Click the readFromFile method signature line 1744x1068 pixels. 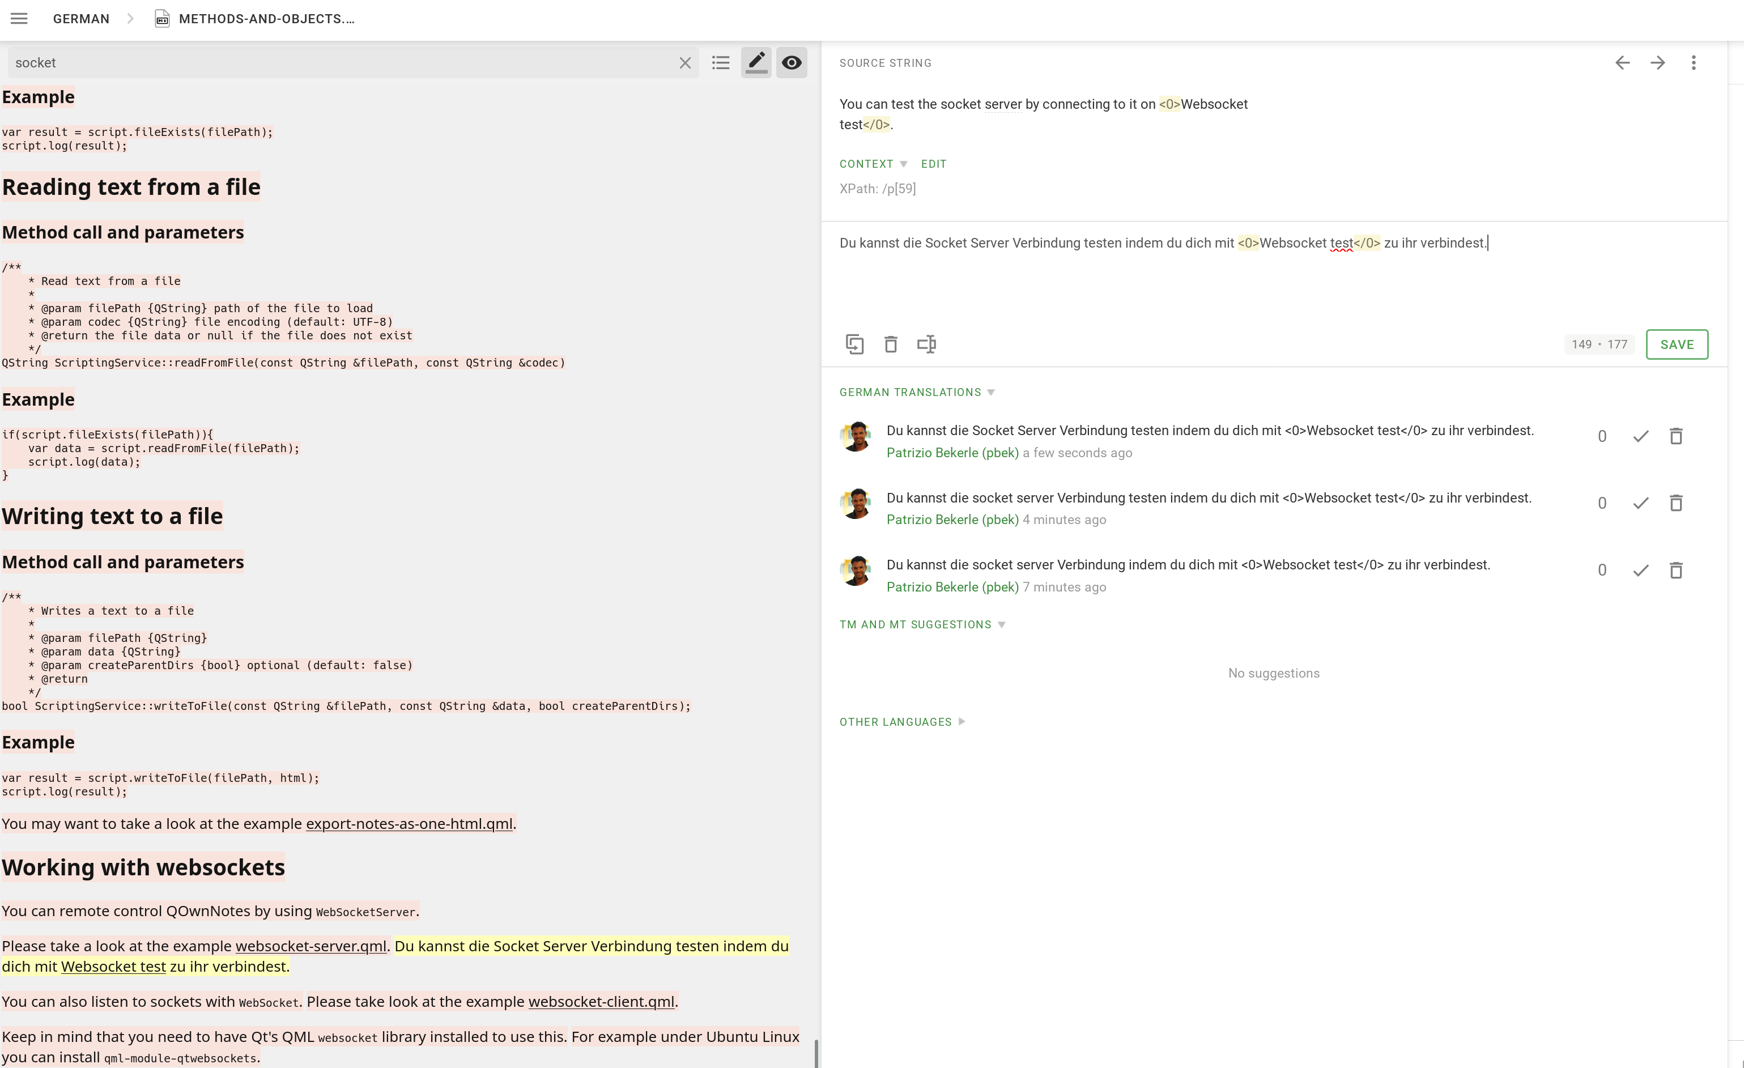pos(284,363)
